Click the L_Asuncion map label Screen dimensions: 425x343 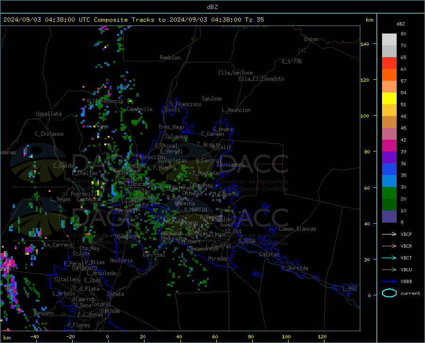click(x=236, y=110)
